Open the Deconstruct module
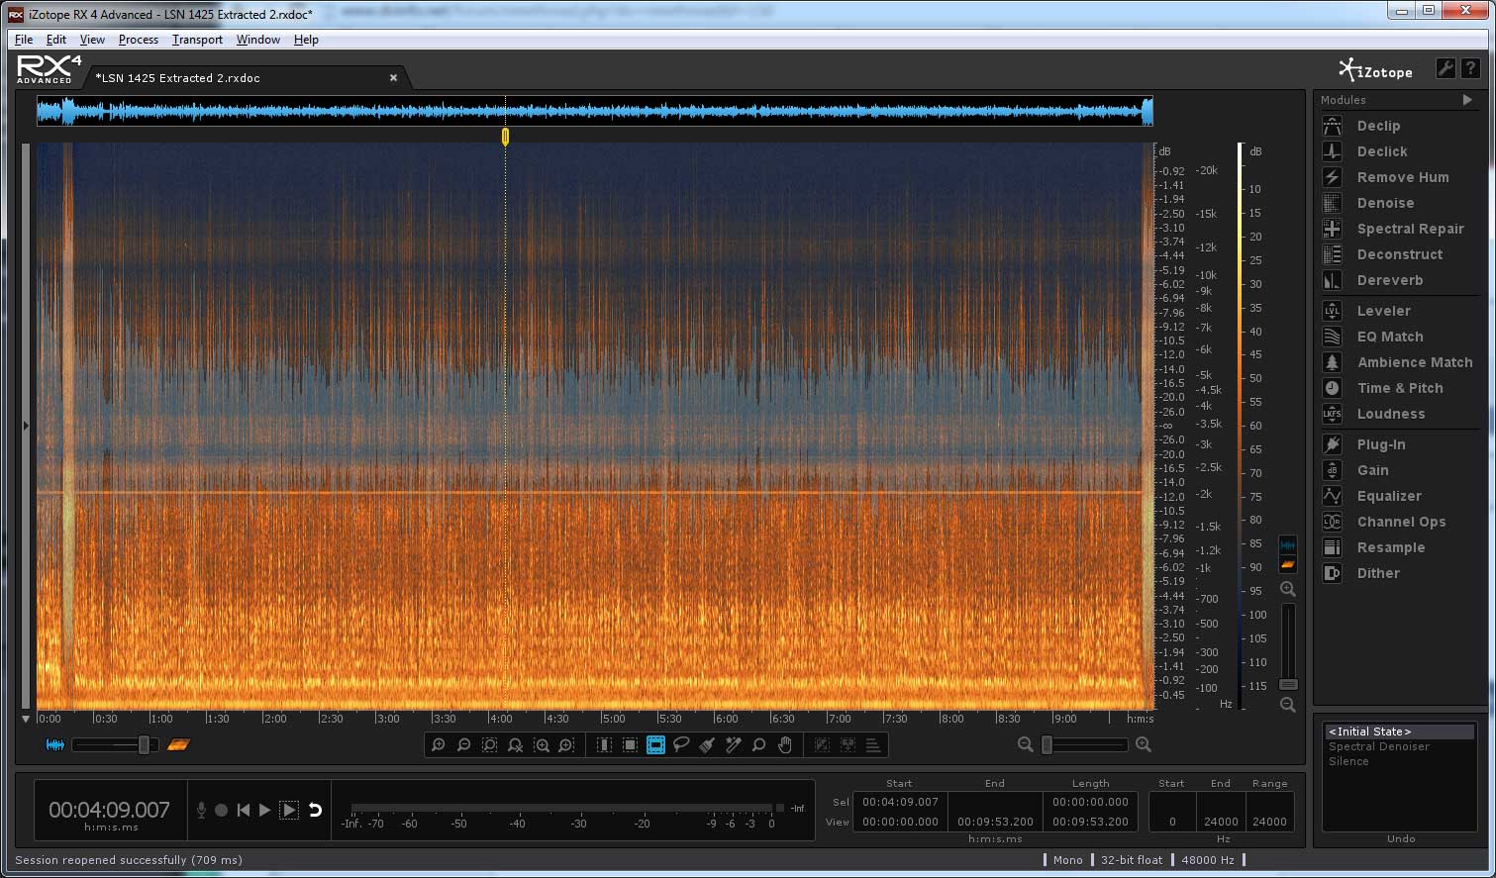 tap(1399, 254)
